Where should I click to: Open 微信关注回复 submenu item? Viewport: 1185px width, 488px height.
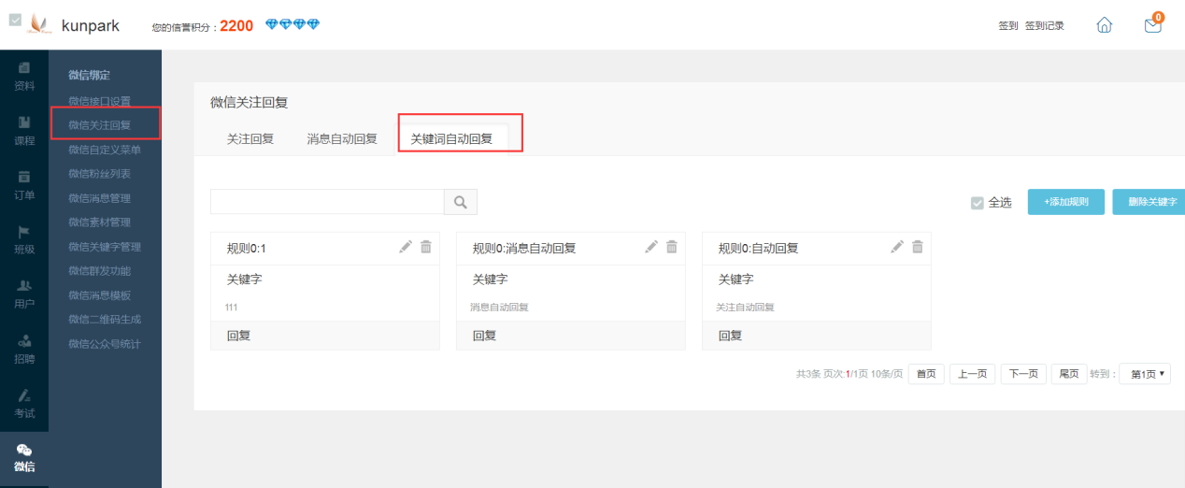point(99,124)
